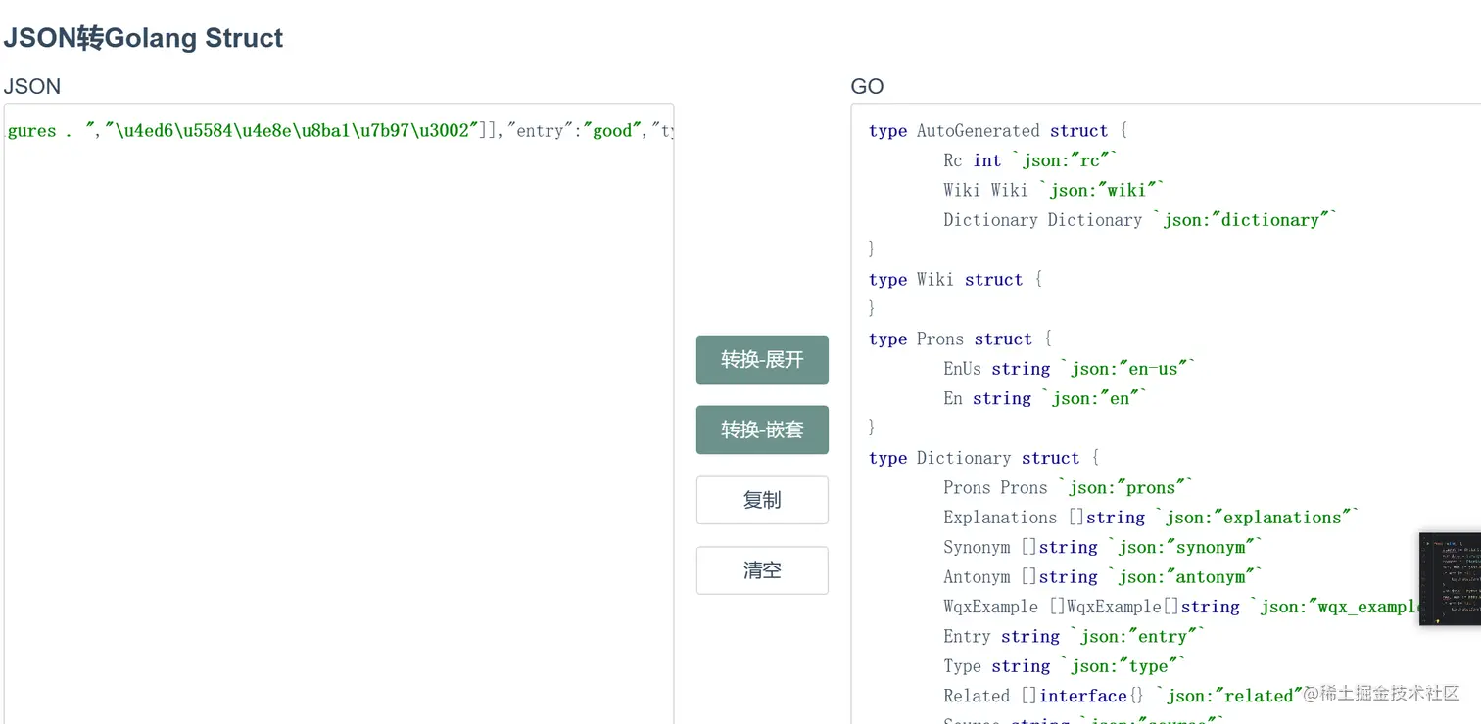The image size is (1481, 724).
Task: Click the line 'type Prons struct {'
Action: [960, 339]
